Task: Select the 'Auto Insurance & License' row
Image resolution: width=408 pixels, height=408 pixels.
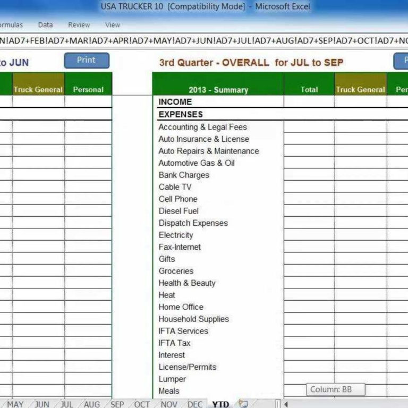Action: [204, 139]
